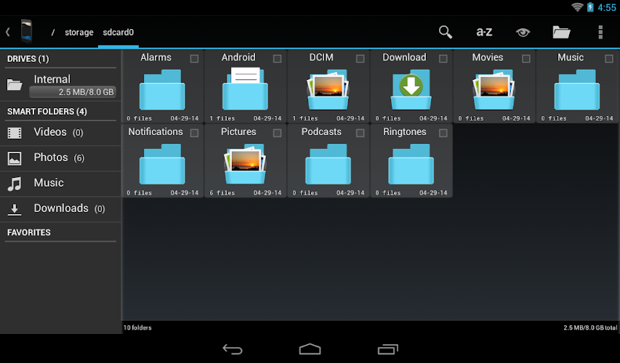The width and height of the screenshot is (620, 363).
Task: Click the Internal storage usage bar
Action: pos(73,92)
